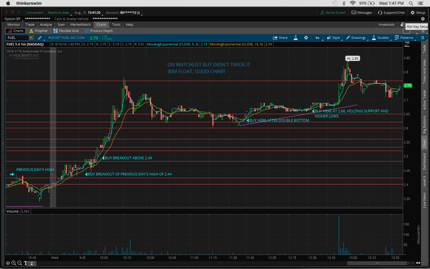
Task: Click the history clock icon beside Investools
Action: click(x=403, y=25)
